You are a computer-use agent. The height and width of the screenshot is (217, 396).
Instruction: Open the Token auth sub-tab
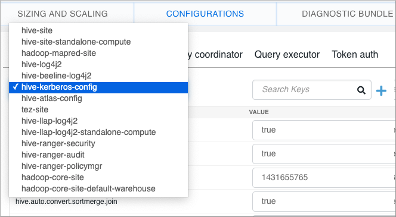click(x=355, y=54)
